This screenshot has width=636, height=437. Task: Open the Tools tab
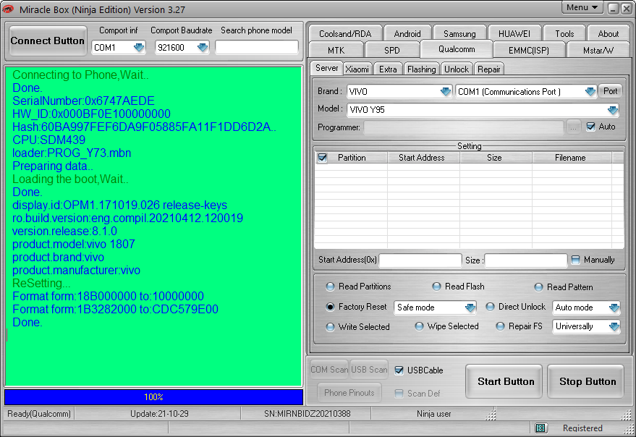pyautogui.click(x=564, y=34)
